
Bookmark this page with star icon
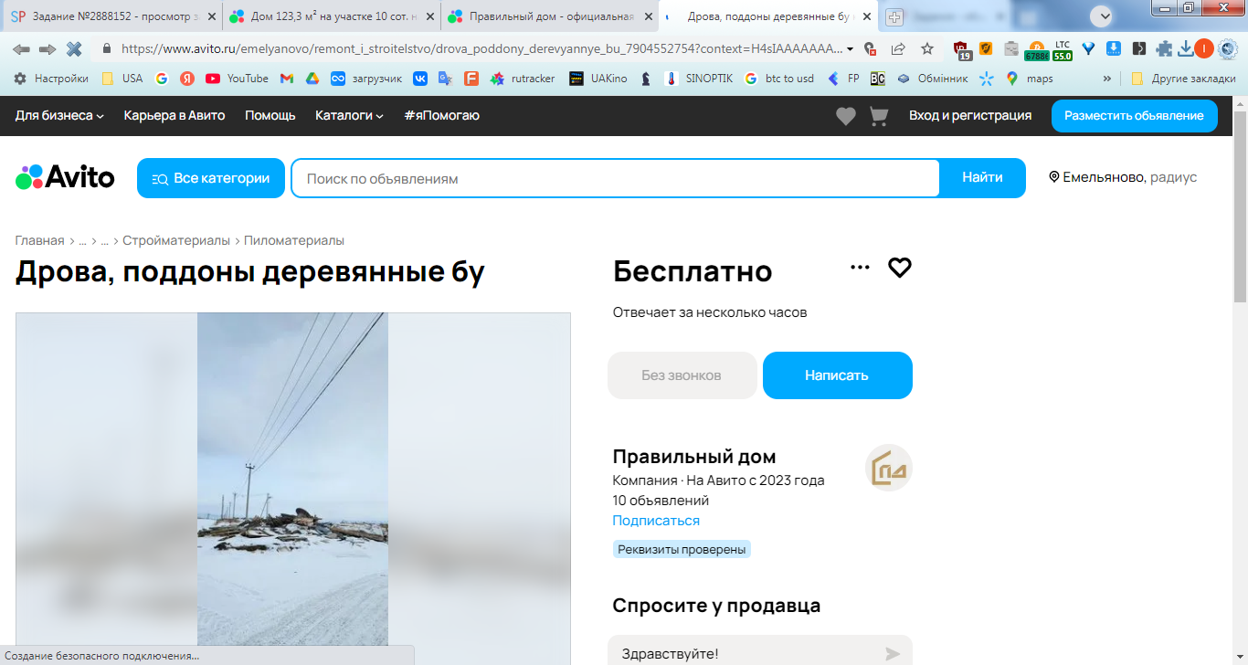pos(927,49)
